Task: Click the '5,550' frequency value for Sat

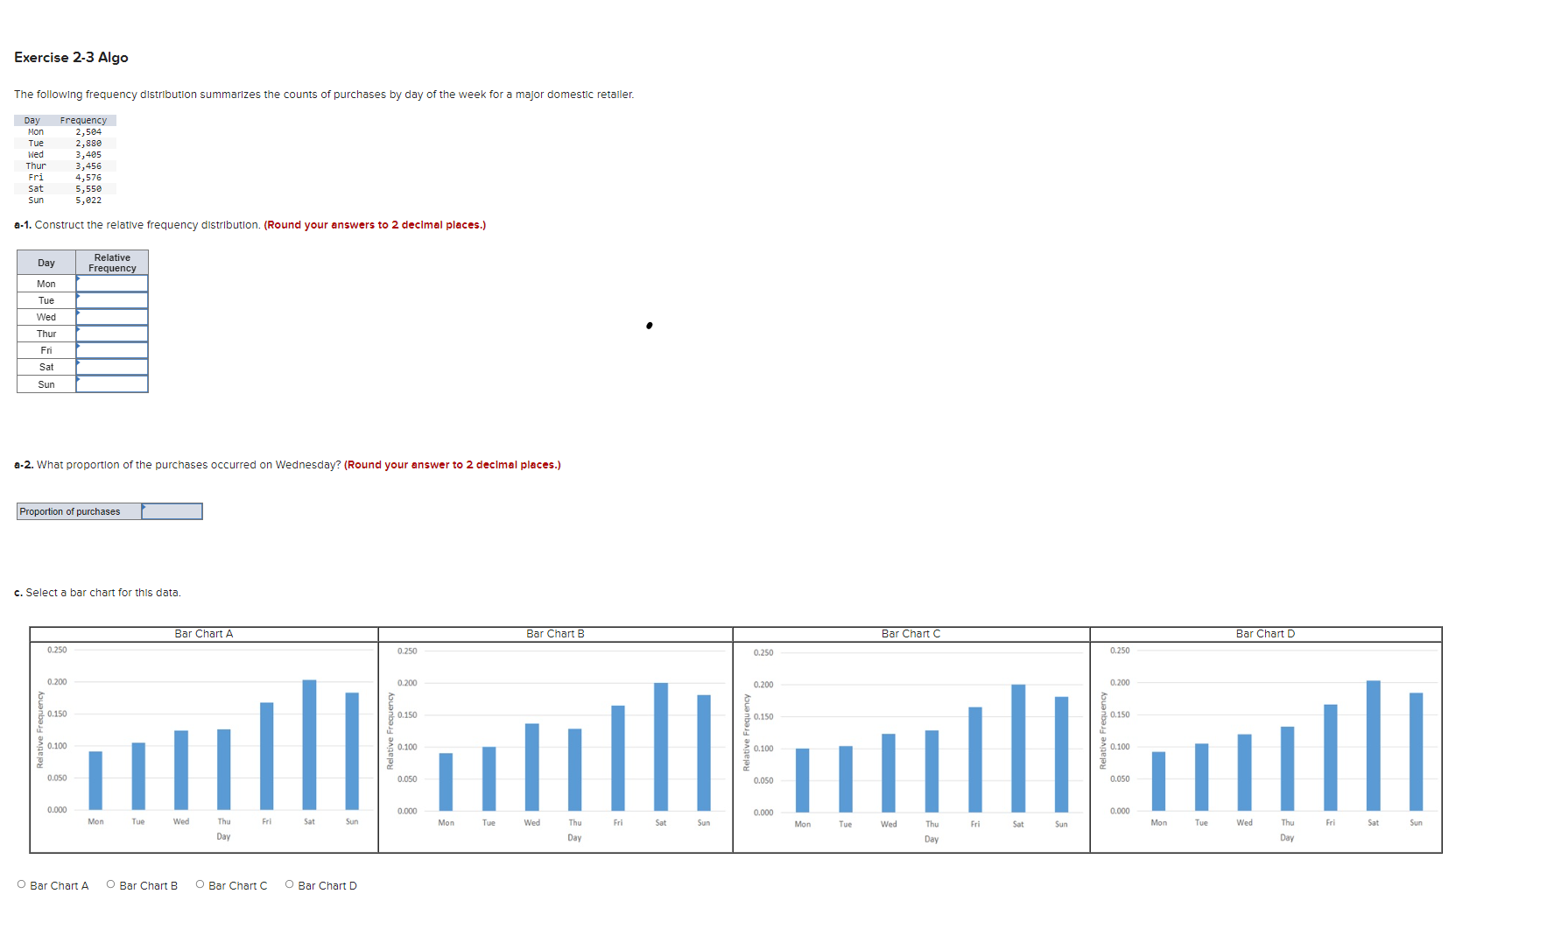Action: point(88,189)
